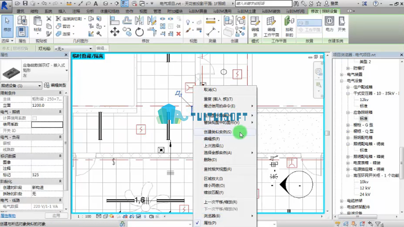Open the 属性帮助 link

[8, 216]
